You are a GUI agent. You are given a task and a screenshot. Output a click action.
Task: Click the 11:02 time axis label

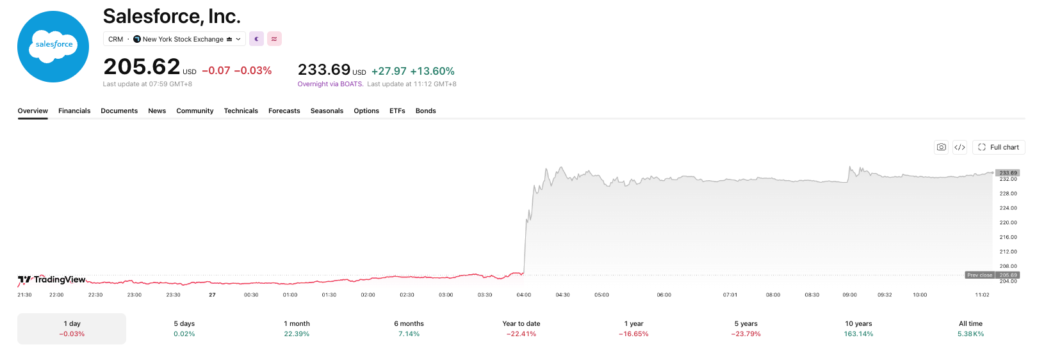point(982,295)
